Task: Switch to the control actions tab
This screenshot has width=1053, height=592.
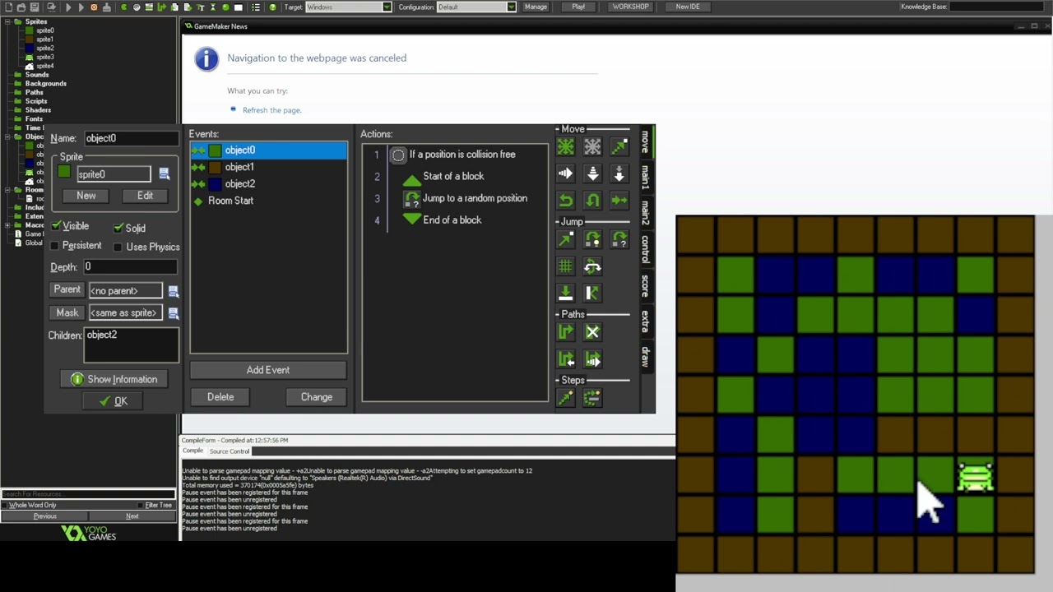Action: (x=645, y=250)
